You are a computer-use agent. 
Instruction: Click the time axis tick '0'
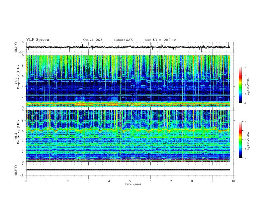tap(26, 181)
